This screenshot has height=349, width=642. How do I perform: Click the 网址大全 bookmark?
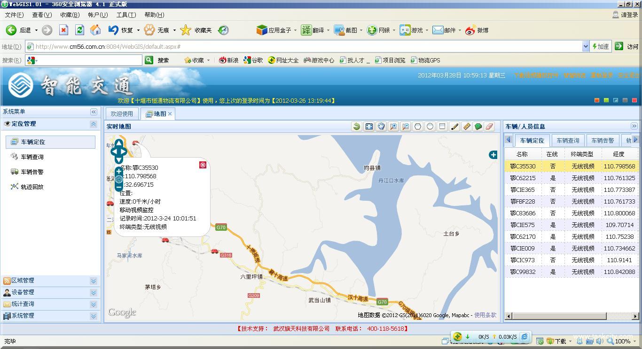[283, 60]
